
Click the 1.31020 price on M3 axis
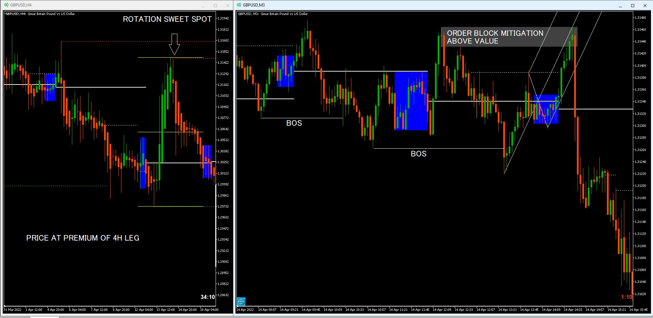point(640,294)
